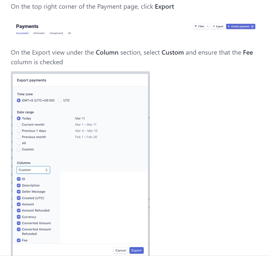The height and width of the screenshot is (256, 270).
Task: Toggle the Seller Message checkbox
Action: pos(19,191)
